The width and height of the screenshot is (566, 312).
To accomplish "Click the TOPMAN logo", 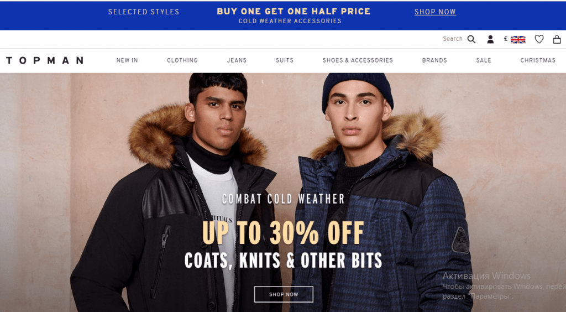I will 45,60.
